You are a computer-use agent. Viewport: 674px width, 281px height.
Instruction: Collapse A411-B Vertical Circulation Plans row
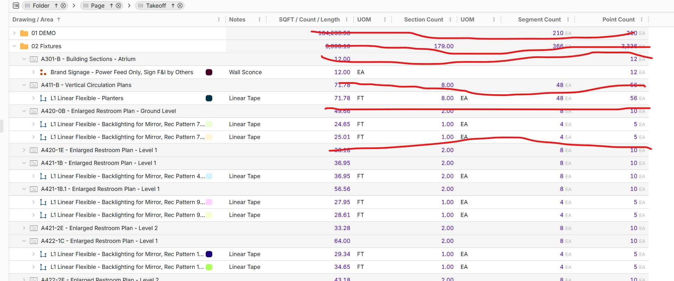click(24, 85)
